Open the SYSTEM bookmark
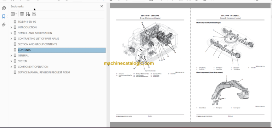The image size is (272, 128). pyautogui.click(x=23, y=61)
